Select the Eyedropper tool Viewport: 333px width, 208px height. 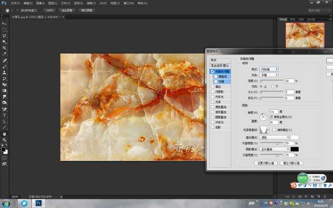[4, 54]
